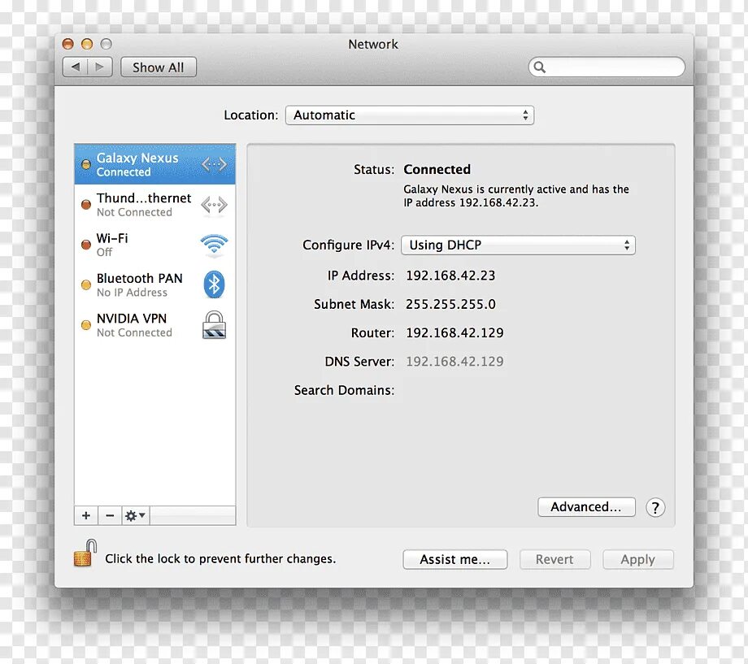
Task: Select Wi-Fi service in the list
Action: coord(155,245)
